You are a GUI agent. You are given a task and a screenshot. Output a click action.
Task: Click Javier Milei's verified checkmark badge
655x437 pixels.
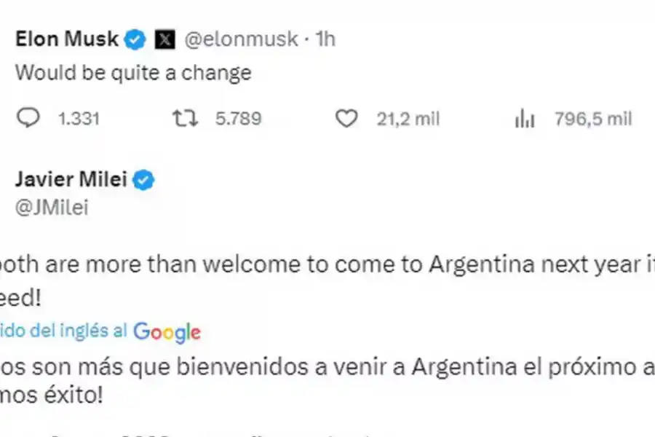click(143, 179)
